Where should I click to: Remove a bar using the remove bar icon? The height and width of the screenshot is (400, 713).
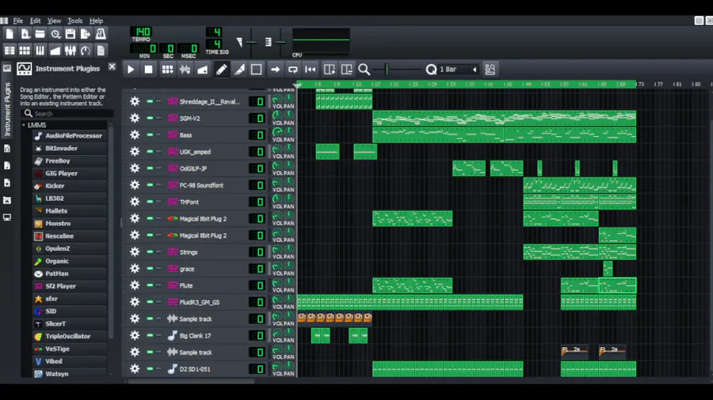click(346, 70)
